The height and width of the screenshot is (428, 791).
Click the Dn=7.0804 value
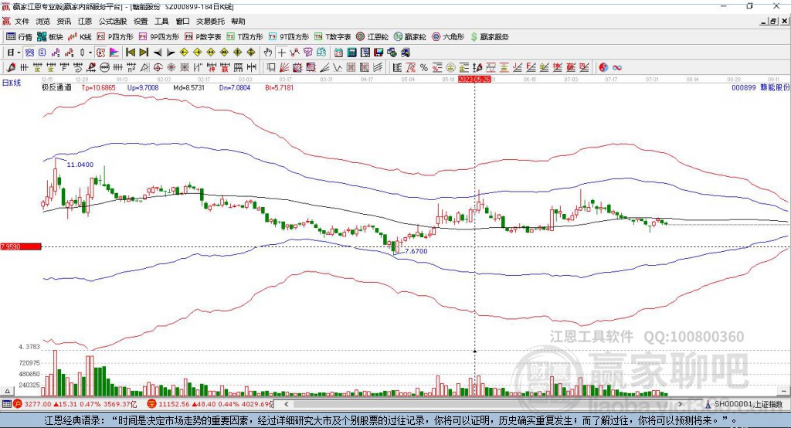[x=235, y=87]
